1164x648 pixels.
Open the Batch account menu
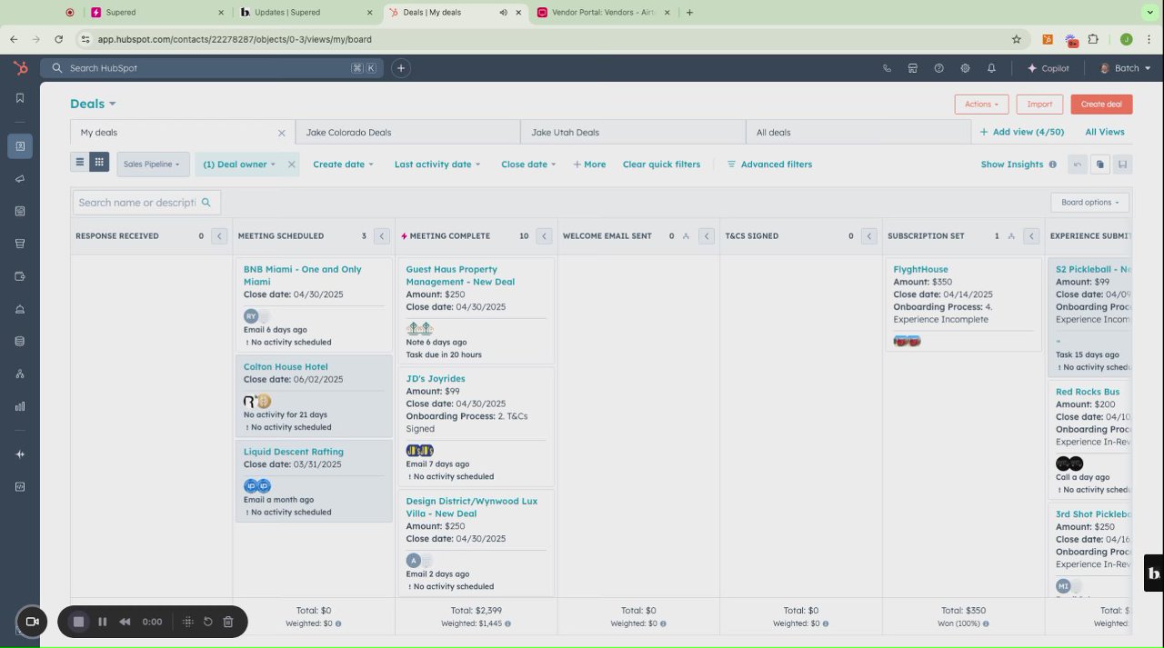coord(1126,68)
